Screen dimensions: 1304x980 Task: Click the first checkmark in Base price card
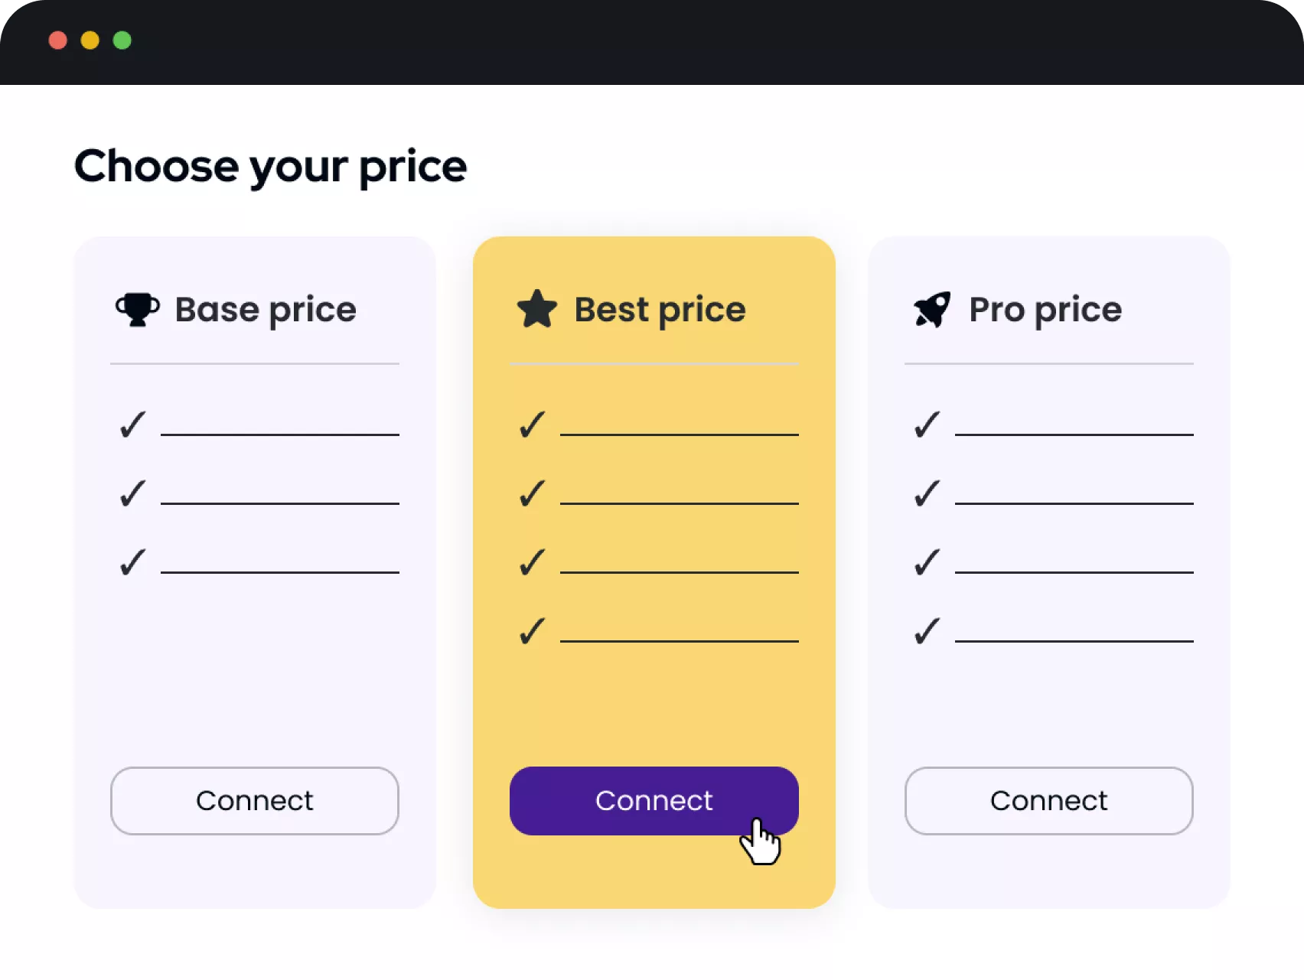click(132, 425)
